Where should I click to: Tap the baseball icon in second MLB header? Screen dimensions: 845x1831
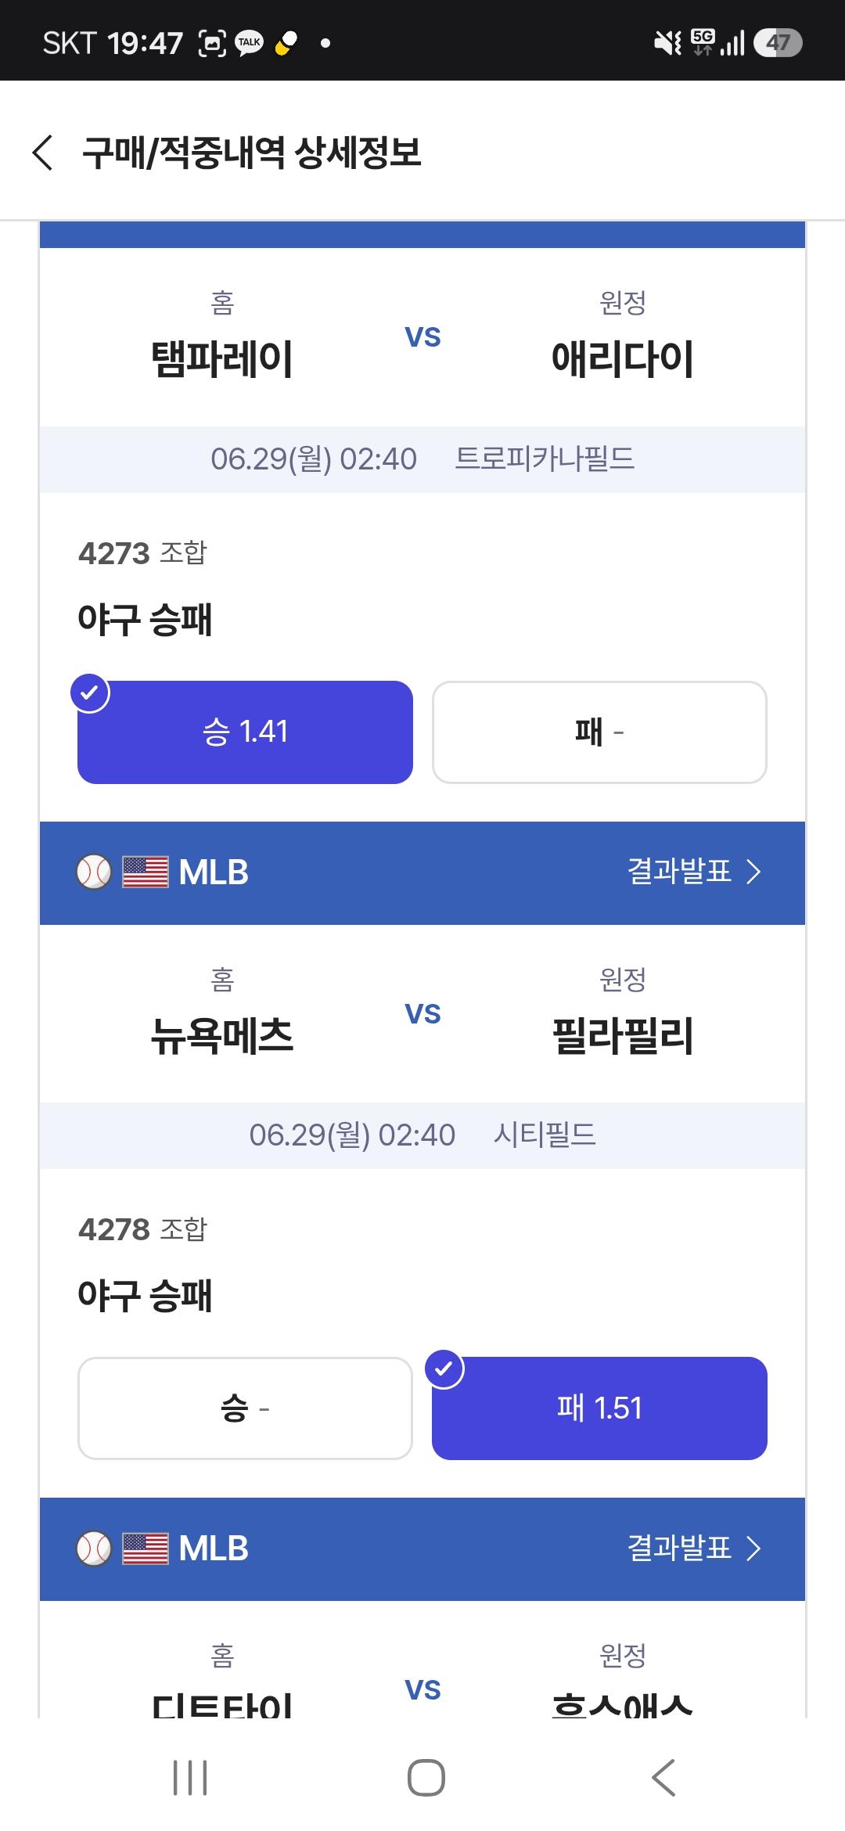pyautogui.click(x=94, y=1548)
